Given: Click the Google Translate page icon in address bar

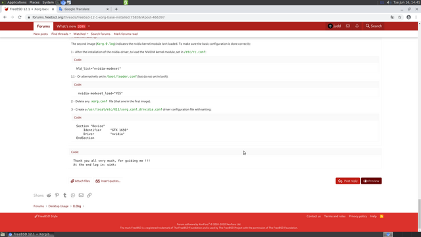Looking at the screenshot, I should [x=392, y=17].
